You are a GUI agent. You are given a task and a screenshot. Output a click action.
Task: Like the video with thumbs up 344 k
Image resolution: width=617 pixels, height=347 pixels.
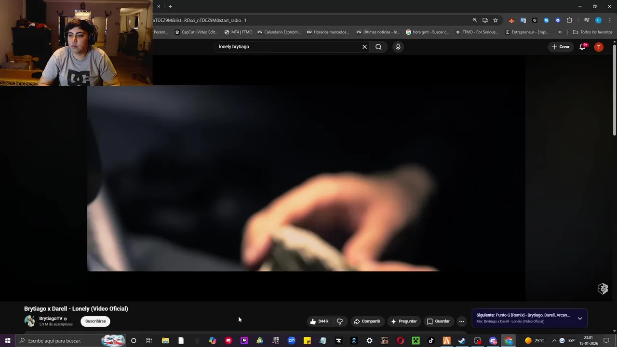(x=319, y=321)
